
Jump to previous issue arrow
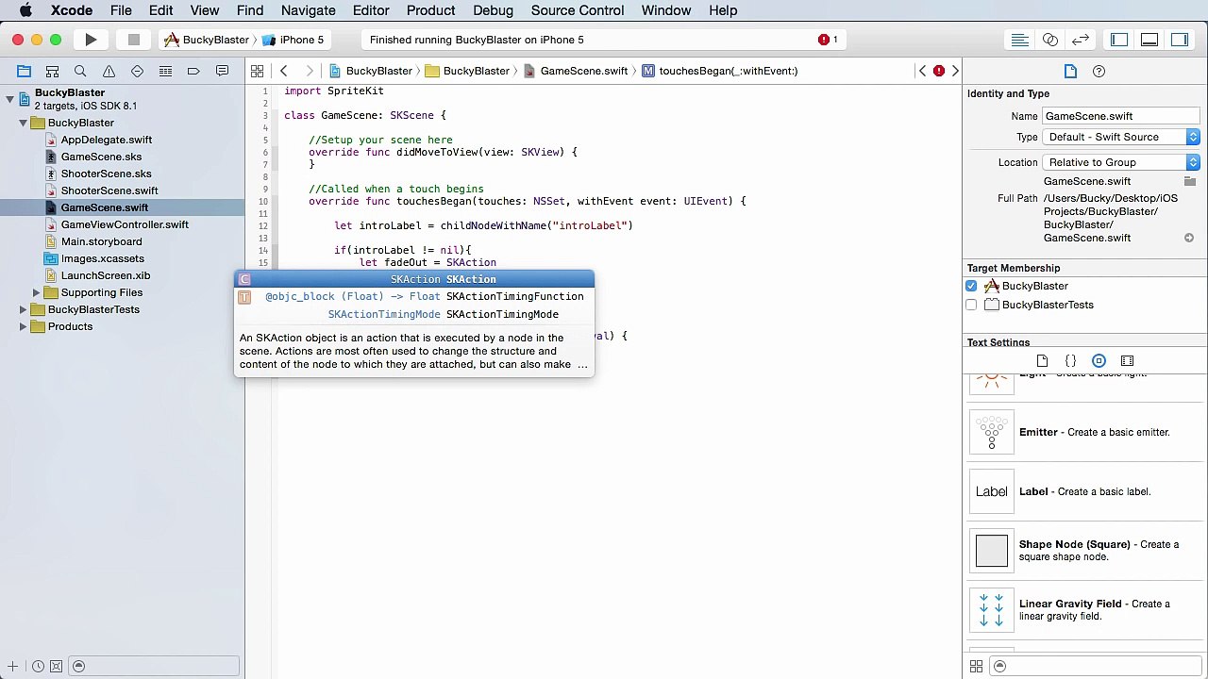(922, 71)
